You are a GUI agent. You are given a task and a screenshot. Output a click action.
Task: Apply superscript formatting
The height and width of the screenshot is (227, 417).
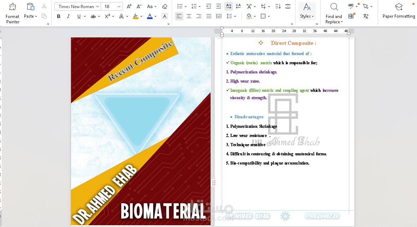point(107,16)
